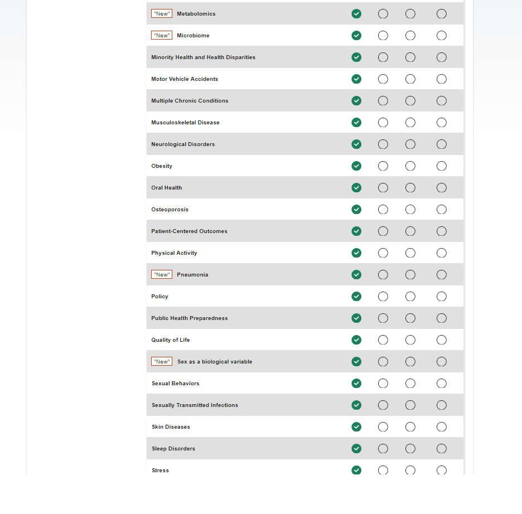Choose the fourth radio option for Physical Activity
The width and height of the screenshot is (522, 514).
[x=442, y=253]
